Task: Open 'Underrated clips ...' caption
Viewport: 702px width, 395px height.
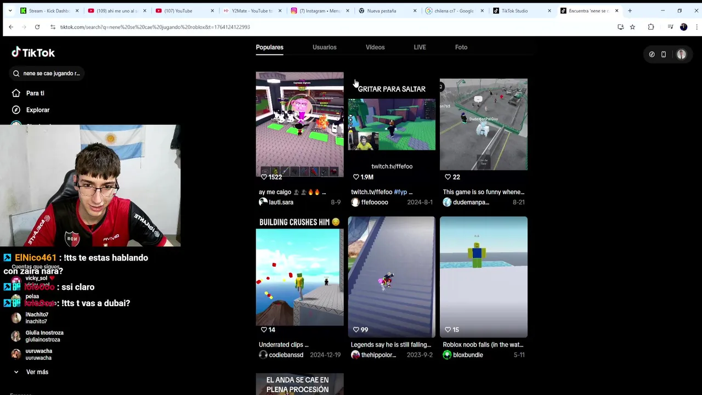Action: click(x=284, y=345)
